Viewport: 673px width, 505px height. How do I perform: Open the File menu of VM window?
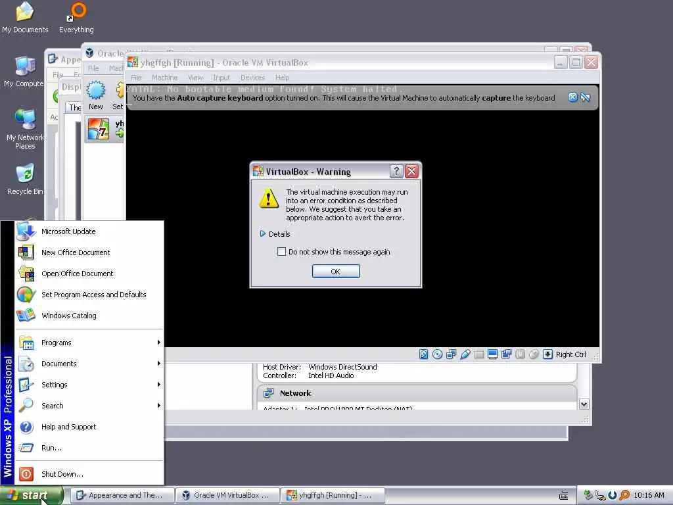click(136, 78)
